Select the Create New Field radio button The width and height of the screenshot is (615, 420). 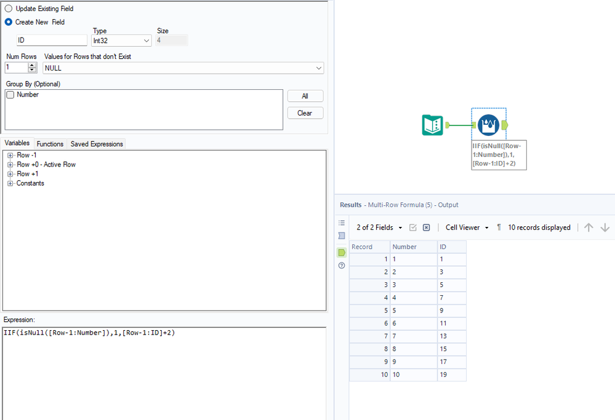(8, 22)
